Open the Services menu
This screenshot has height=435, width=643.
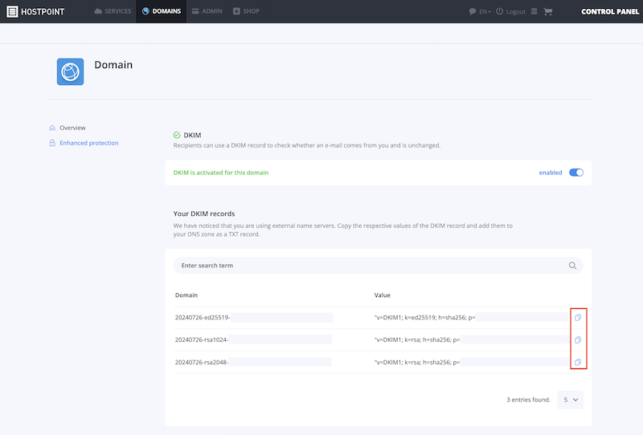click(113, 11)
